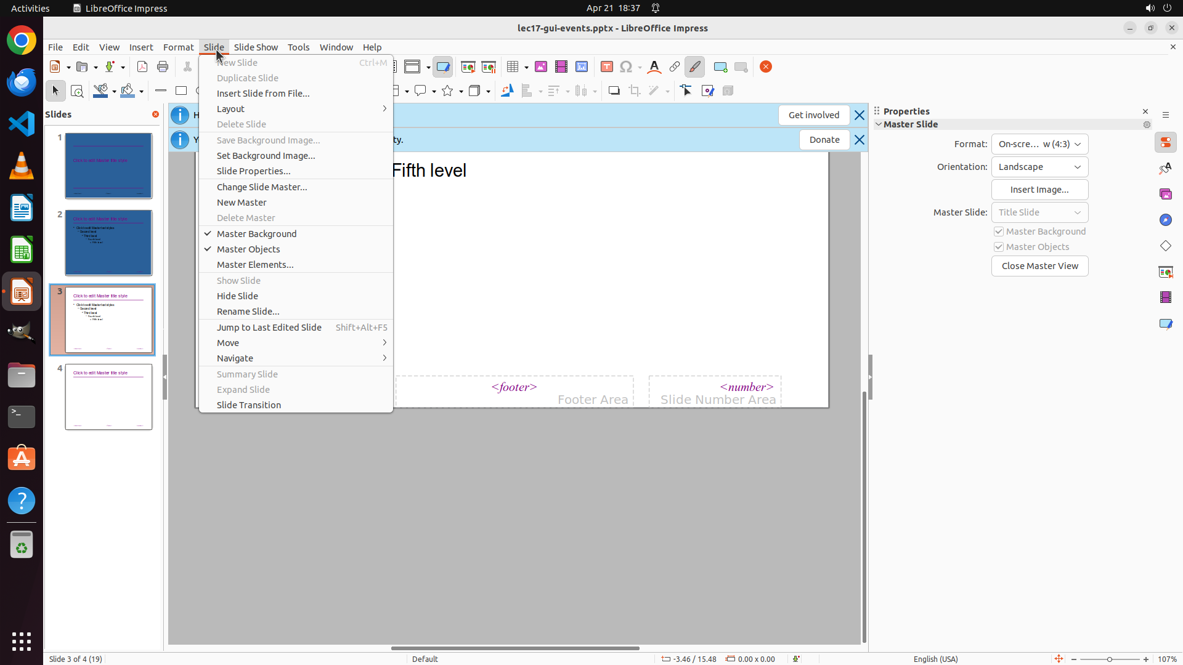The width and height of the screenshot is (1183, 665).
Task: Open the sidebar Navigator panel icon
Action: click(x=1165, y=220)
